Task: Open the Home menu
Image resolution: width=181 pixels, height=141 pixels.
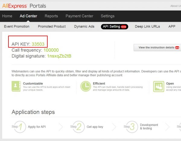Action: click(7, 16)
